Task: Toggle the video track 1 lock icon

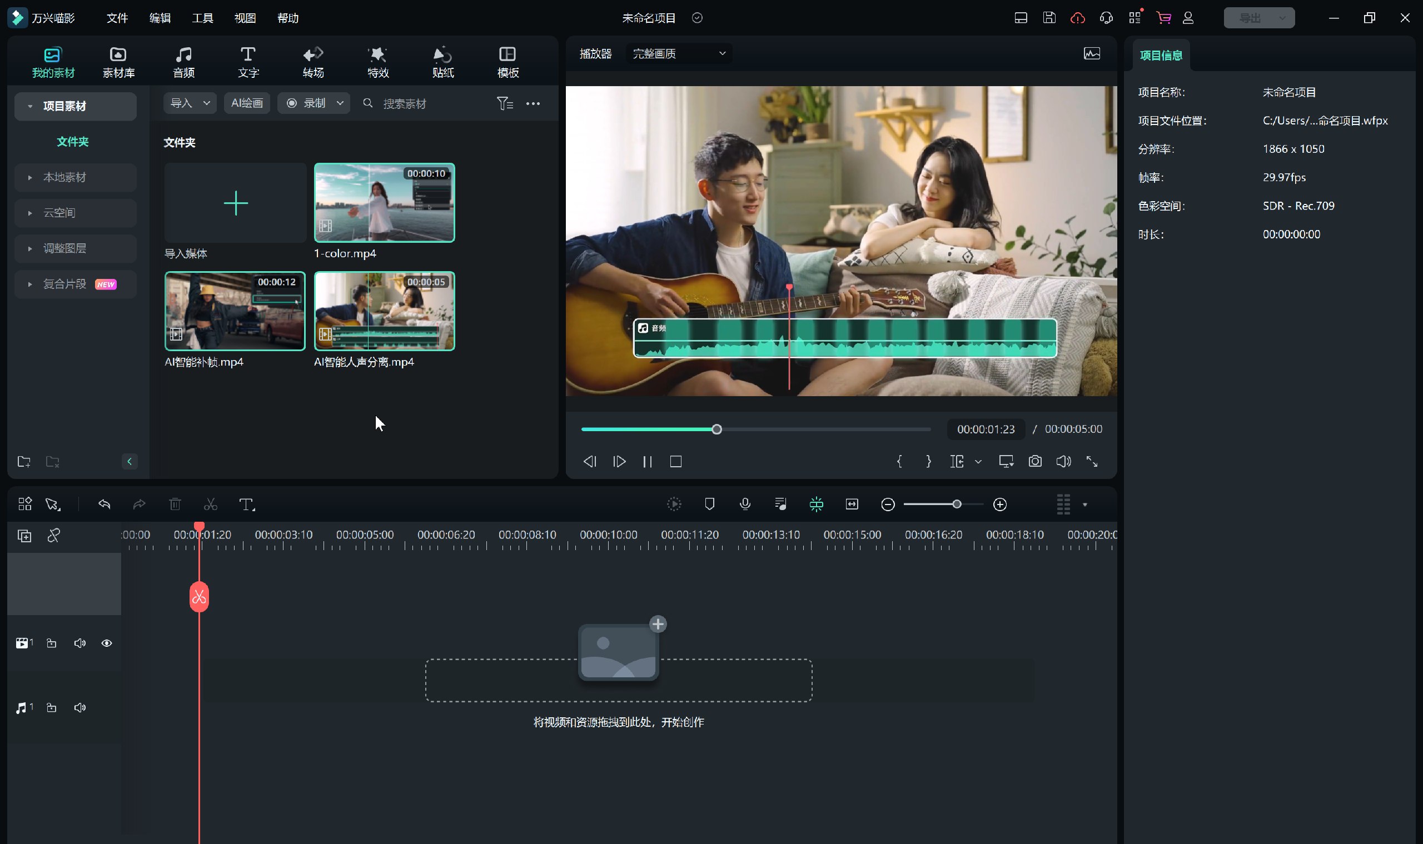Action: (51, 643)
